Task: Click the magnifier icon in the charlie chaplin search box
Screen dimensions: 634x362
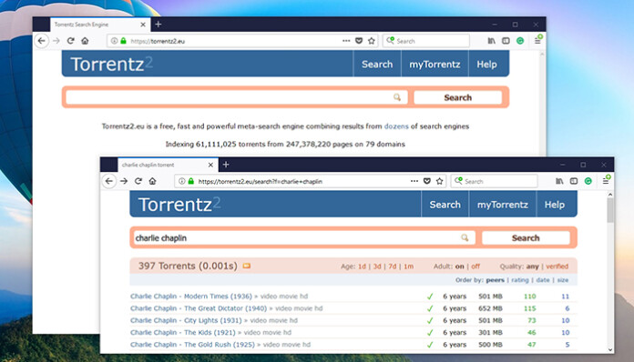Action: click(465, 237)
